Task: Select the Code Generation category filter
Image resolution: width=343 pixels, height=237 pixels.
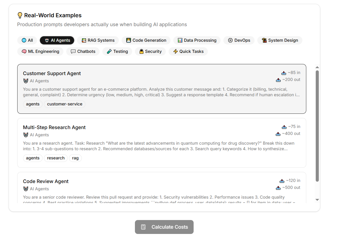Action: (x=146, y=40)
